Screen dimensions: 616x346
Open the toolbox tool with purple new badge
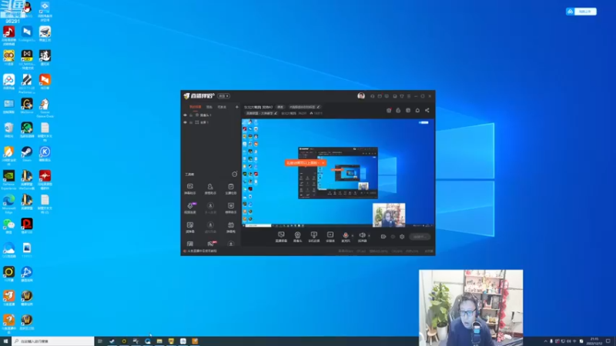(x=189, y=208)
